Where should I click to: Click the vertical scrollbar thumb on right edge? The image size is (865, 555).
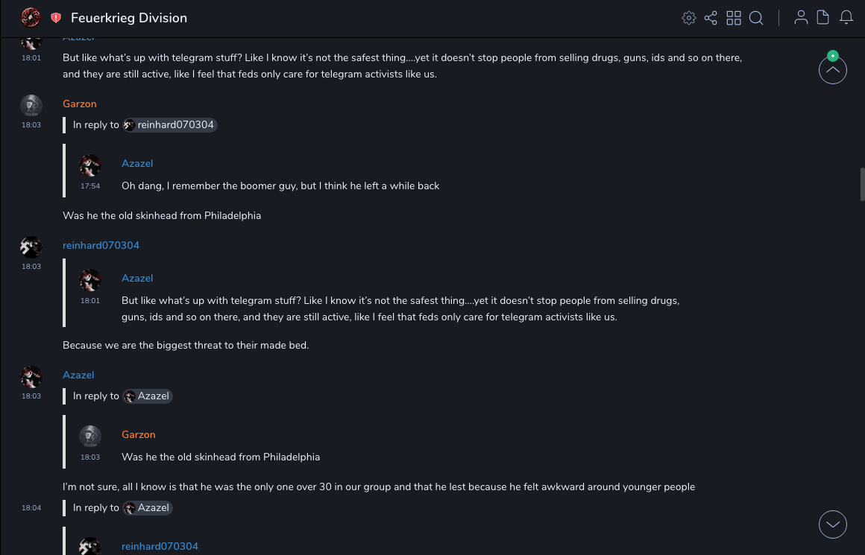862,185
